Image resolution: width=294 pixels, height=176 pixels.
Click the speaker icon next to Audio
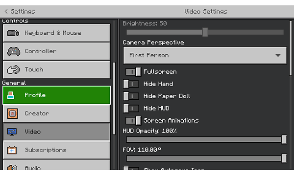pyautogui.click(x=12, y=167)
